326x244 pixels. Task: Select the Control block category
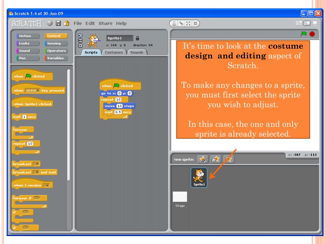(x=56, y=36)
